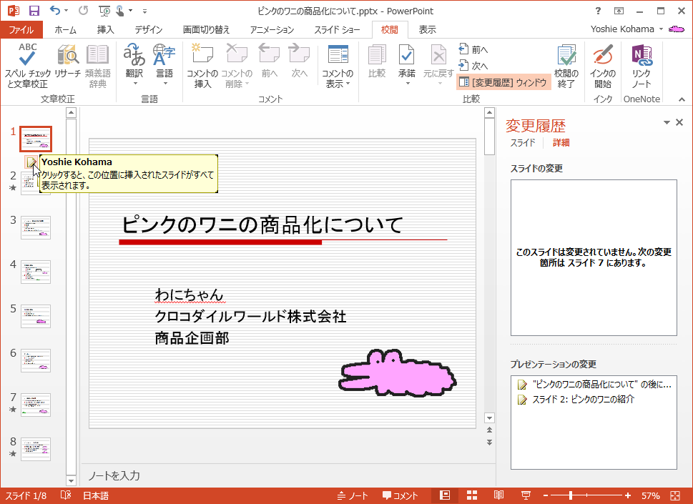Switch to Slide Sorter view in status bar
This screenshot has height=504, width=693.
(x=472, y=495)
